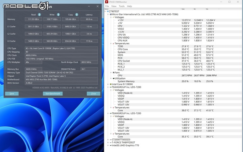243x152 pixels.
Task: Click the CPU Type field showing i9-13900K
Action: point(61,48)
